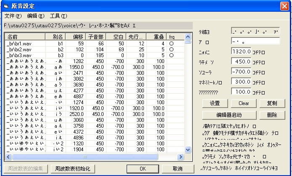Click the 取消 button
292x176 pixels.
pyautogui.click(x=178, y=169)
